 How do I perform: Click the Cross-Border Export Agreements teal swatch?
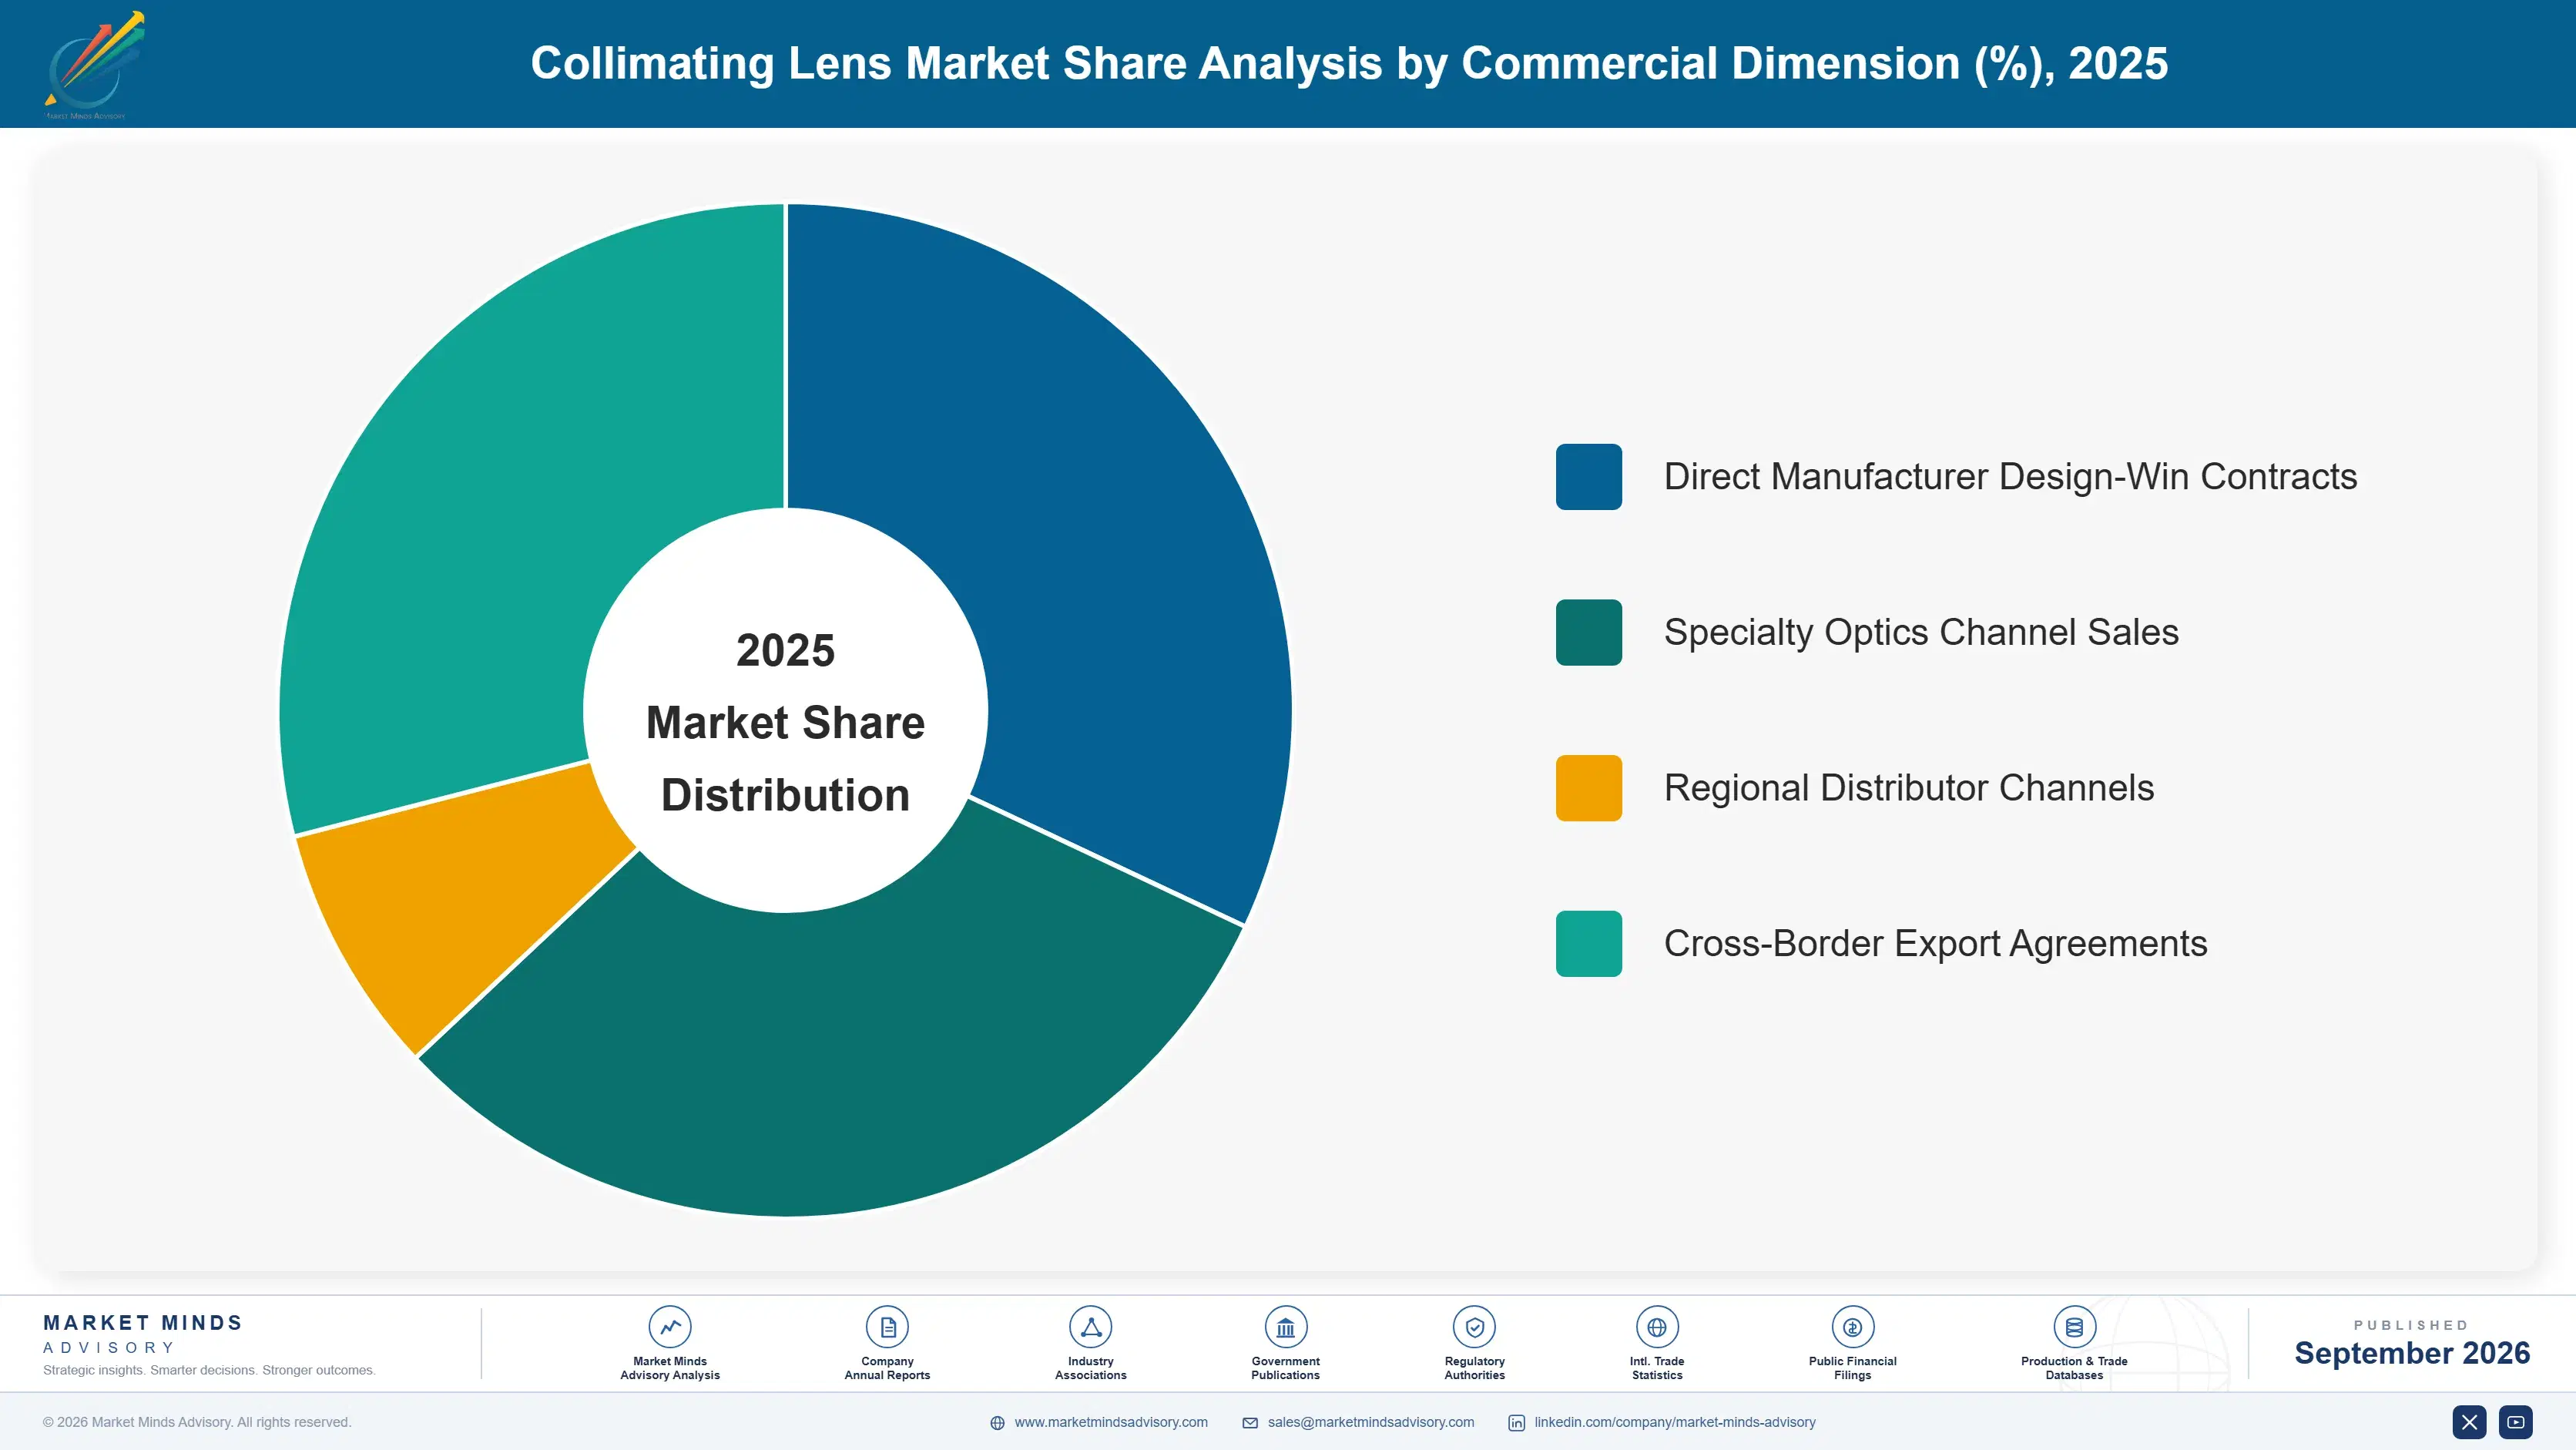point(1588,944)
